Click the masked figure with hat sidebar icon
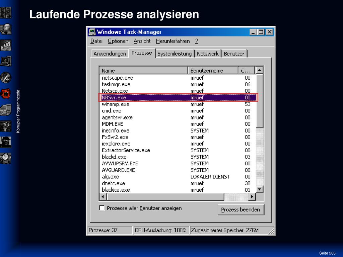 (6, 142)
